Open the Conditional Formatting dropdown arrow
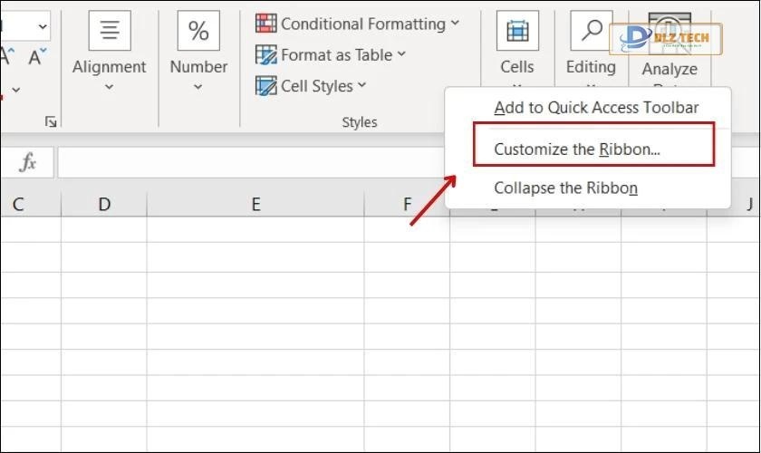The width and height of the screenshot is (761, 453). coord(455,24)
